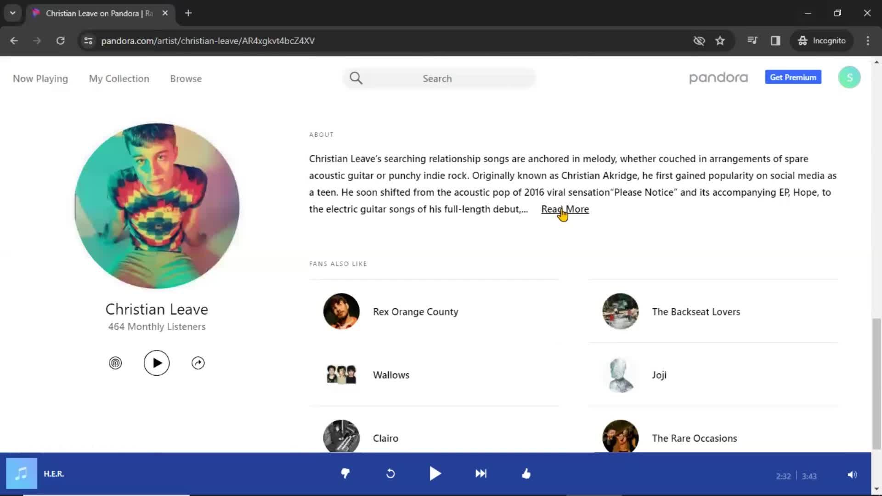Click the Wallows band thumbnail
882x496 pixels.
(341, 375)
